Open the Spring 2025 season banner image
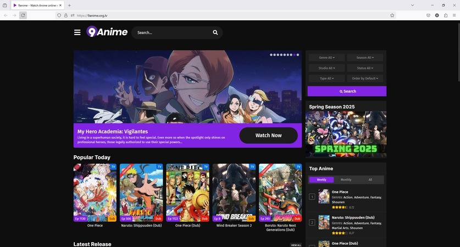Viewport: 460px width, 247px height. tap(346, 134)
